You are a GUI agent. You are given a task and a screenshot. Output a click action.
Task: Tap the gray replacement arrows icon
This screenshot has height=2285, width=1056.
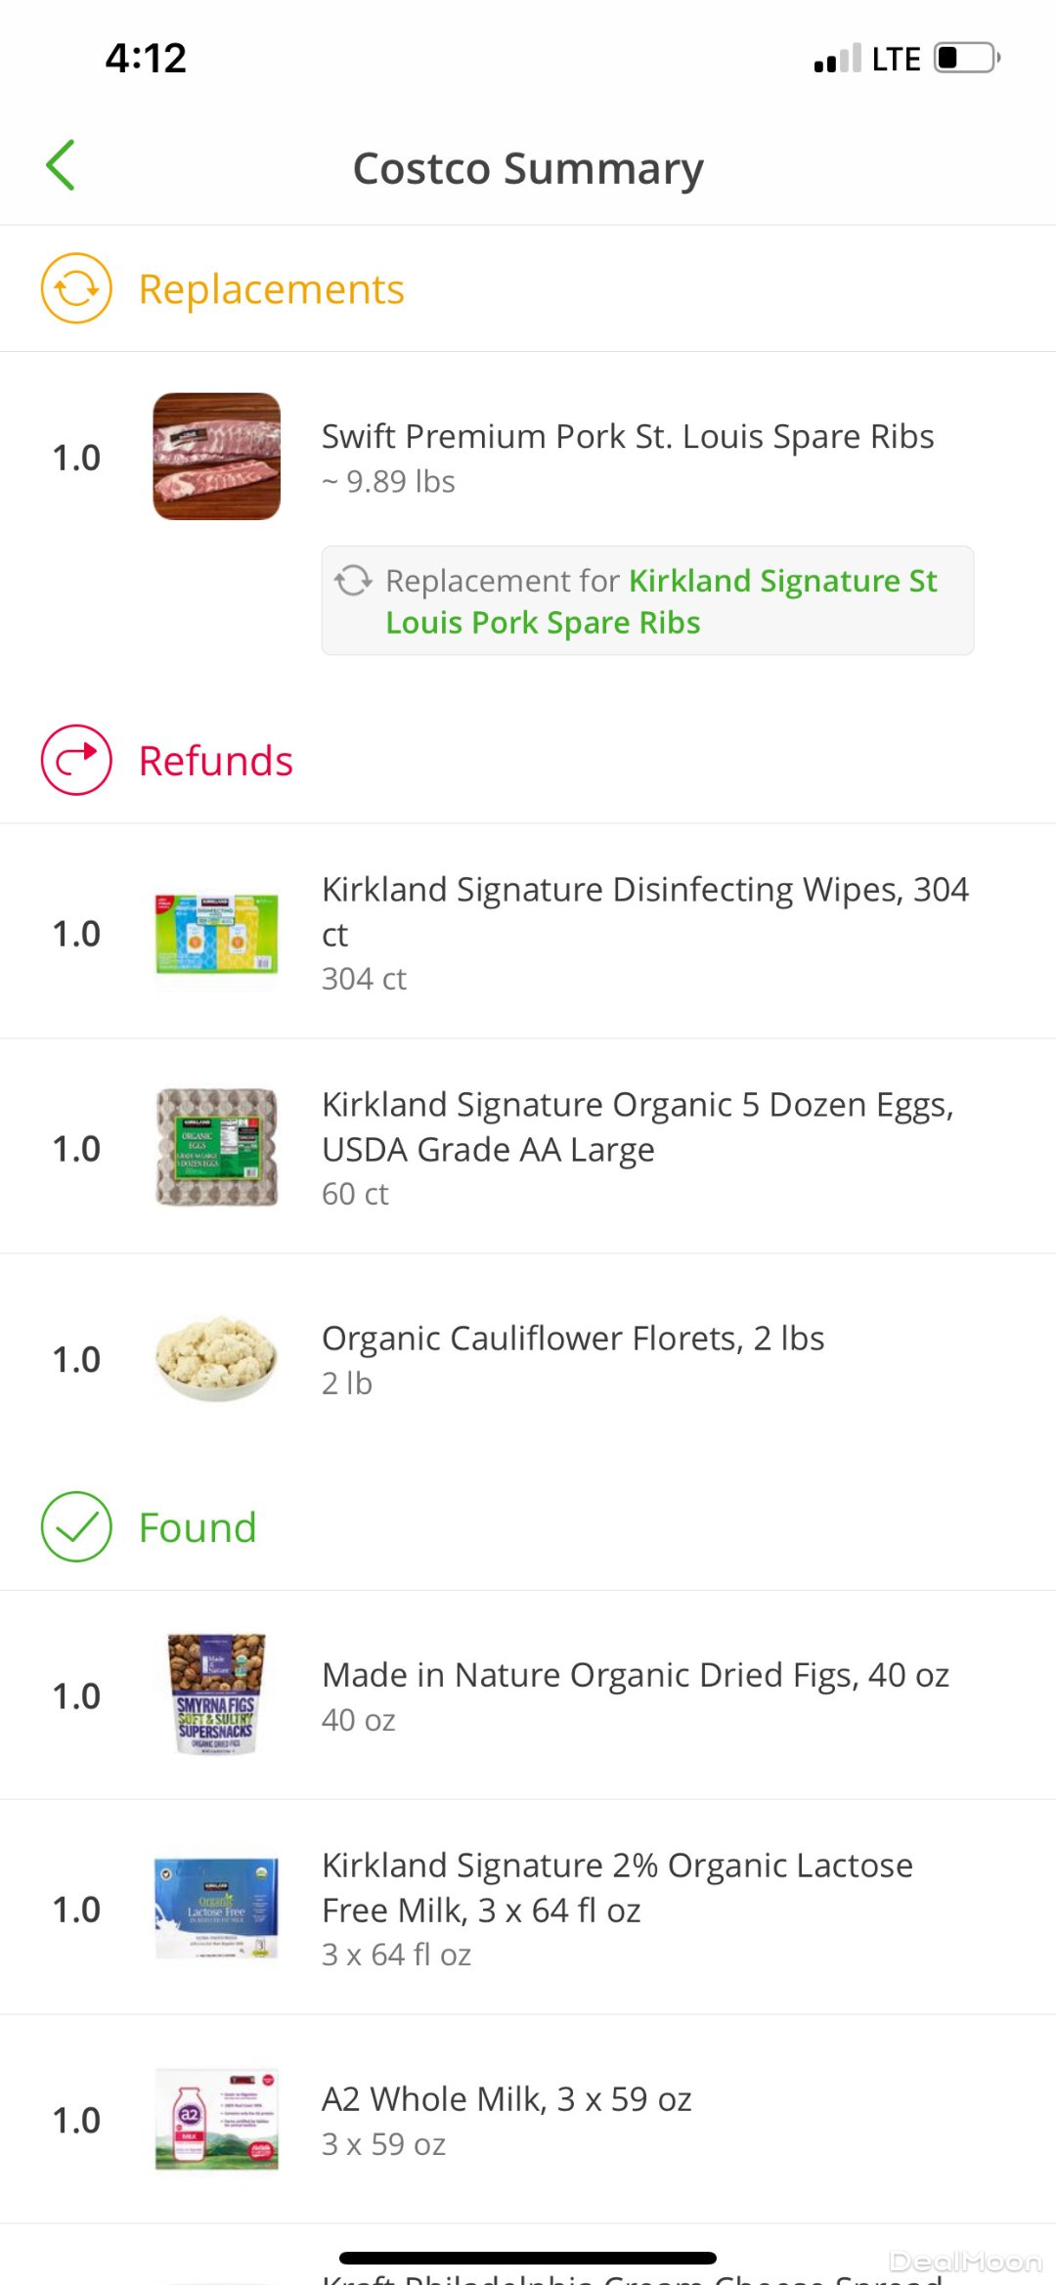click(353, 581)
